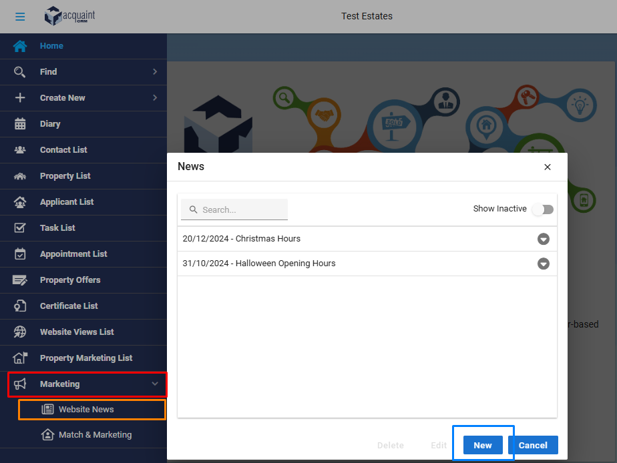Click the Applicant List icon

20,202
